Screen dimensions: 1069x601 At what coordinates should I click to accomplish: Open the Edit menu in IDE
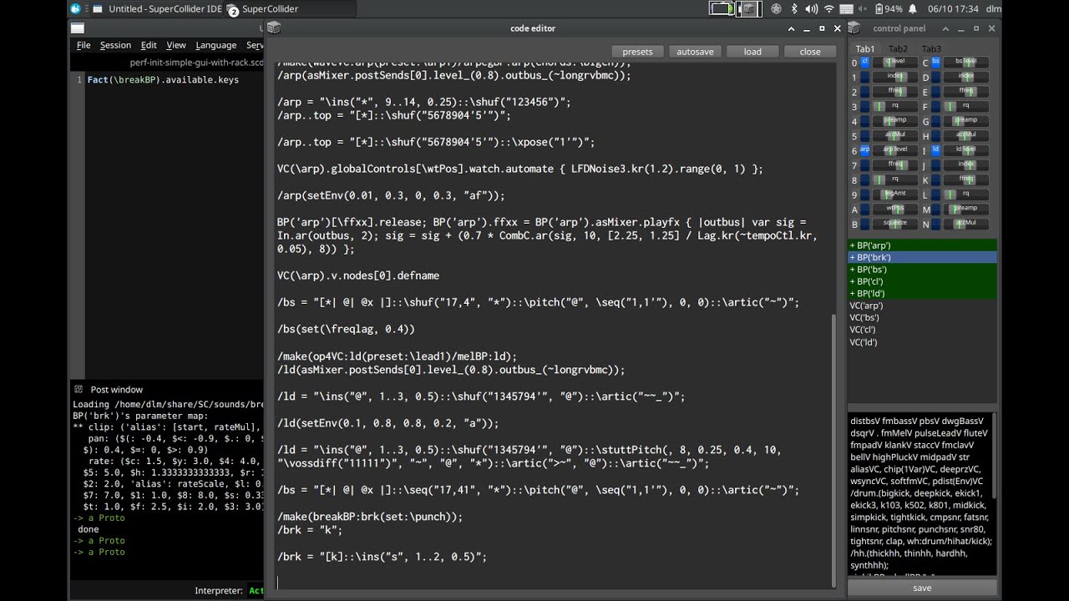point(149,45)
